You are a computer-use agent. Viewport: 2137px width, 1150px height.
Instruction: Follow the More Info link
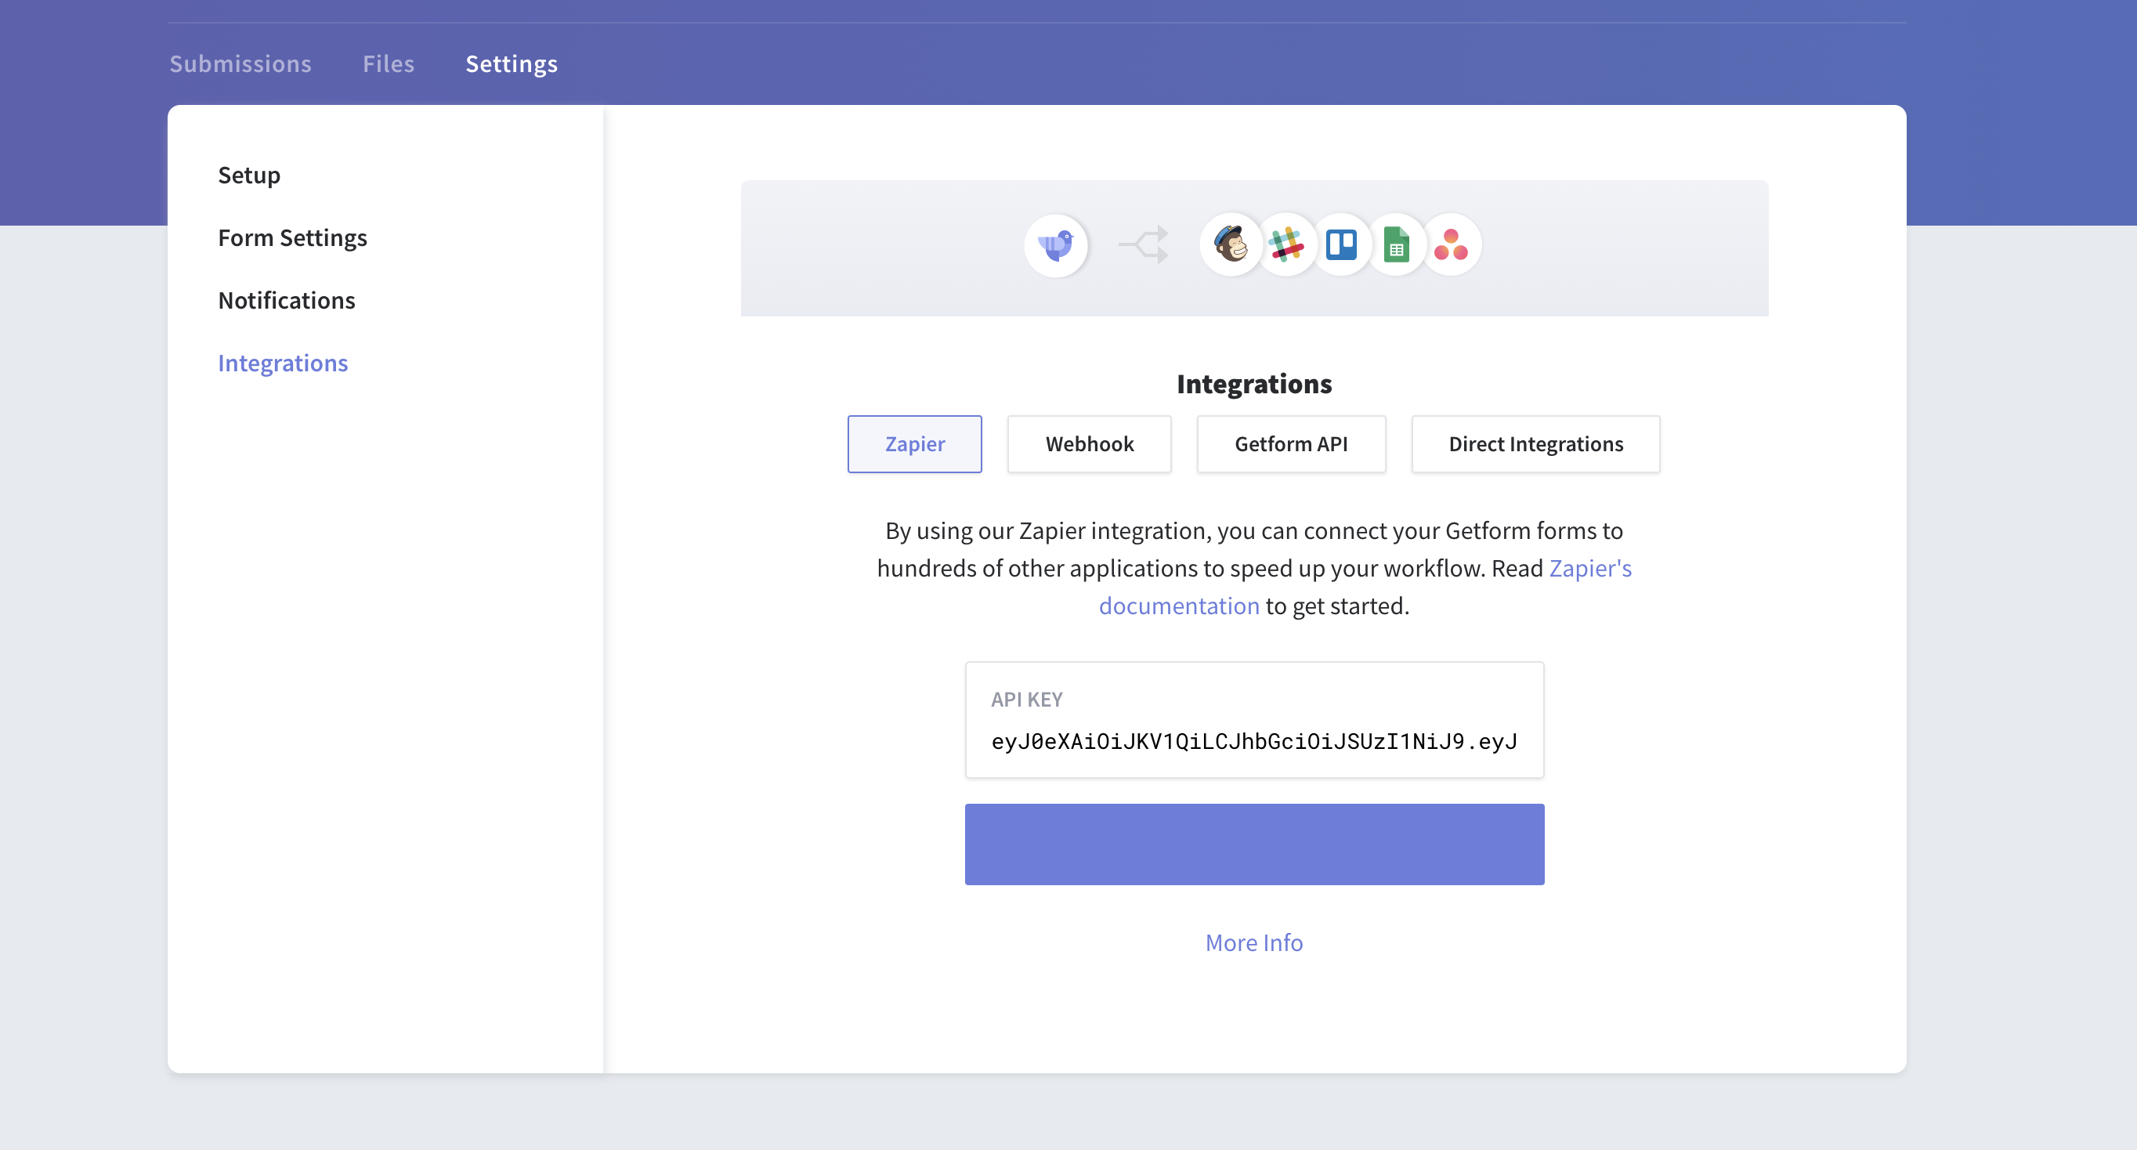point(1253,942)
